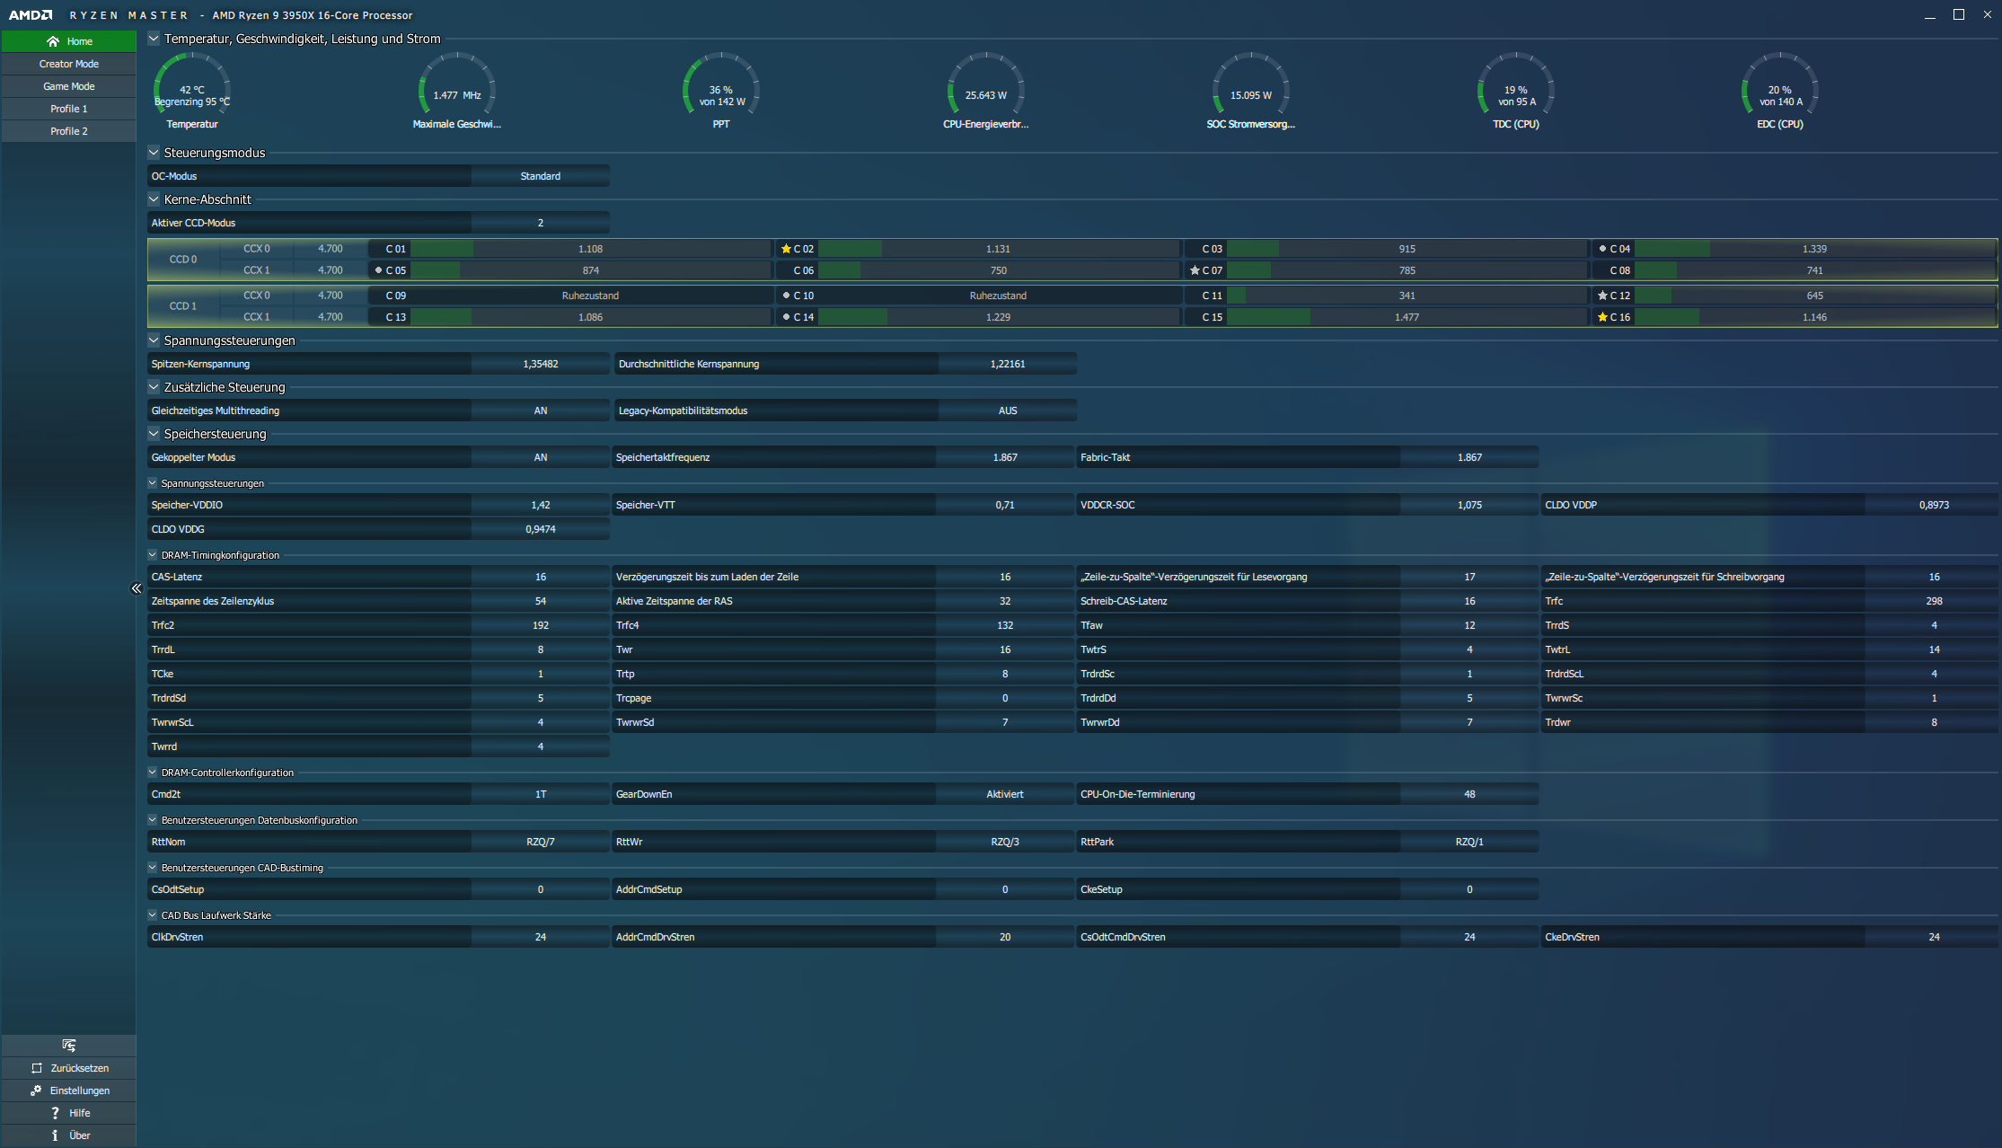This screenshot has width=2002, height=1148.
Task: Click the Temperatur gauge dial
Action: 192,90
